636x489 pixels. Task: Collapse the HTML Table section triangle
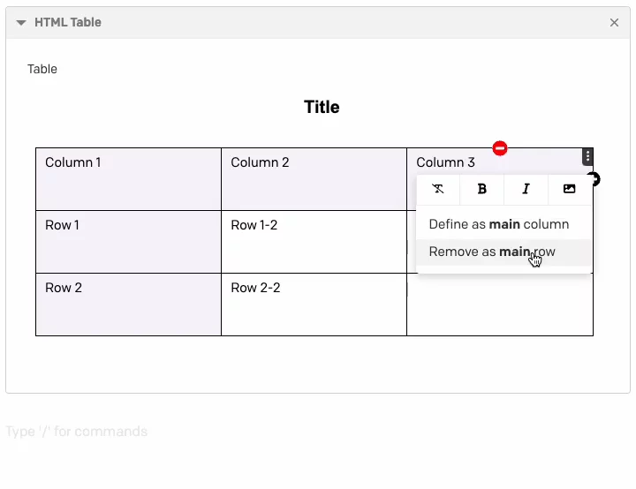point(21,23)
